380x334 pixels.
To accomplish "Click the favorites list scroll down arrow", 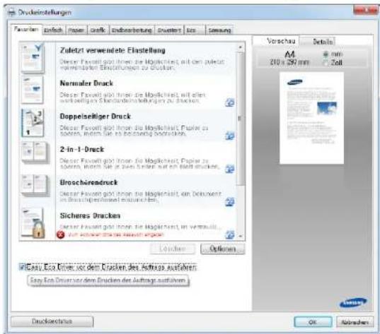I will tap(240, 236).
